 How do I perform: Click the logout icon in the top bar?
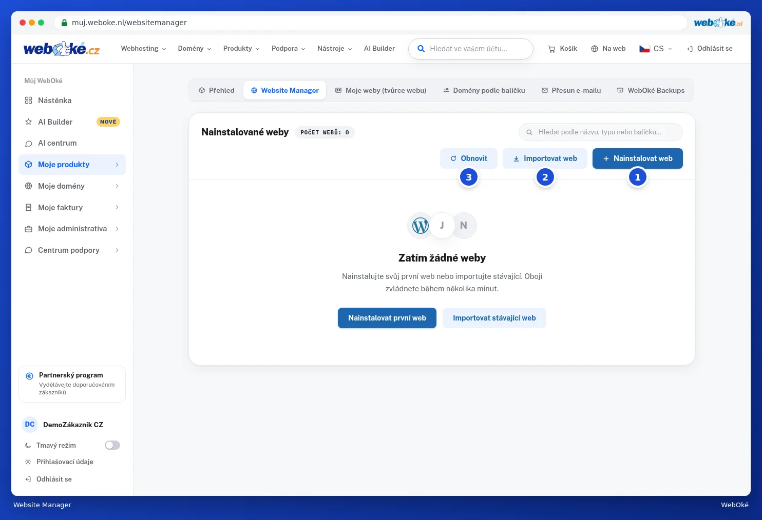[x=690, y=49]
